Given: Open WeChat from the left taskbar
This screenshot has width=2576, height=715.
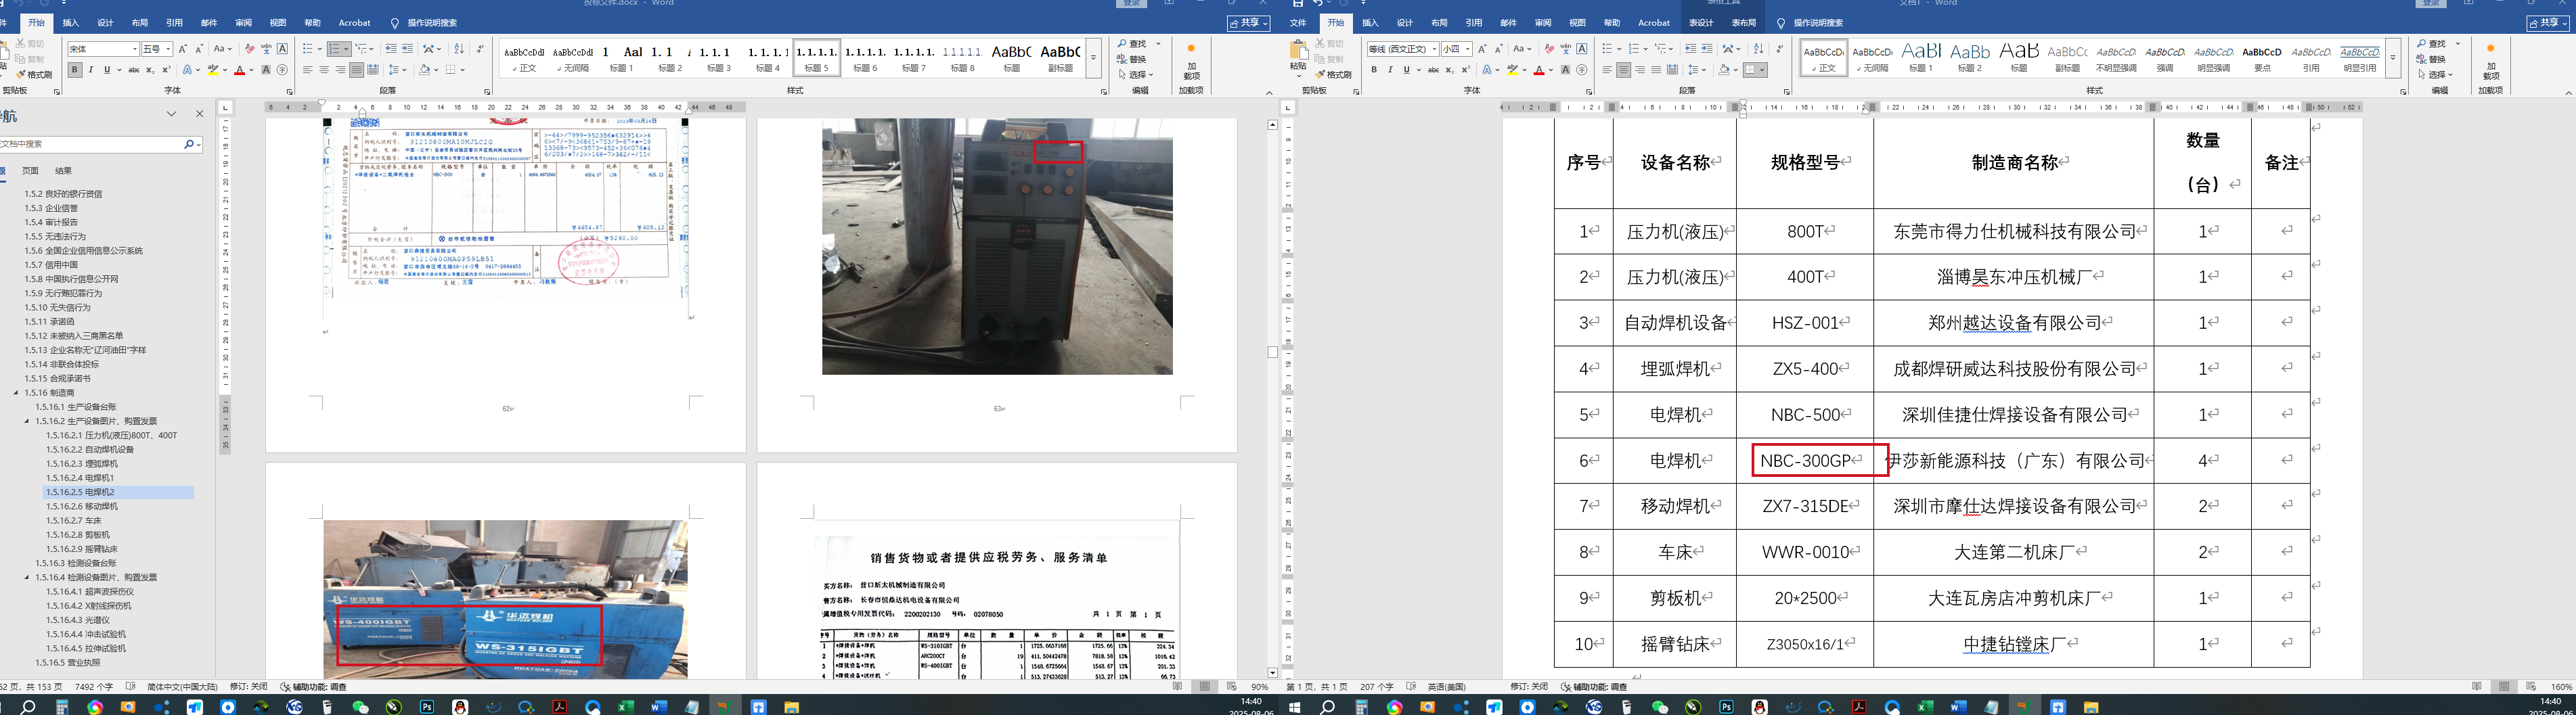Looking at the screenshot, I should [x=361, y=707].
